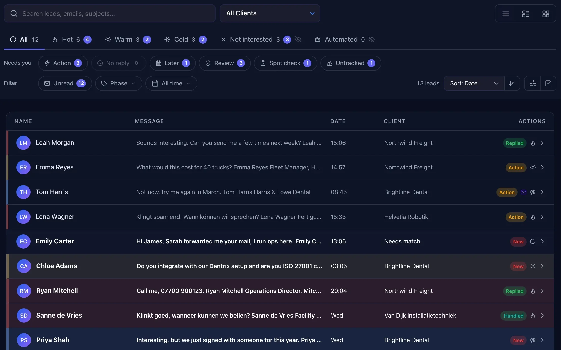The height and width of the screenshot is (350, 561).
Task: Click the Handled badge for Sanne de Vries
Action: coord(513,316)
